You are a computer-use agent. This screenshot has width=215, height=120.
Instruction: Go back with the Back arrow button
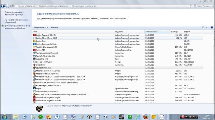point(3,6)
